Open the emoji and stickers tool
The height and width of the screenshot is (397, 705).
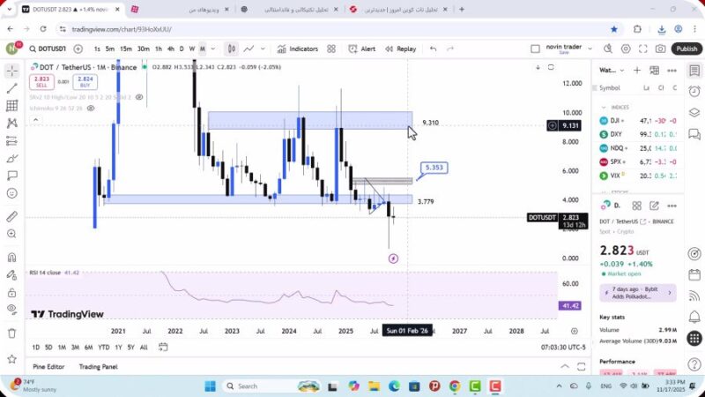[x=11, y=193]
